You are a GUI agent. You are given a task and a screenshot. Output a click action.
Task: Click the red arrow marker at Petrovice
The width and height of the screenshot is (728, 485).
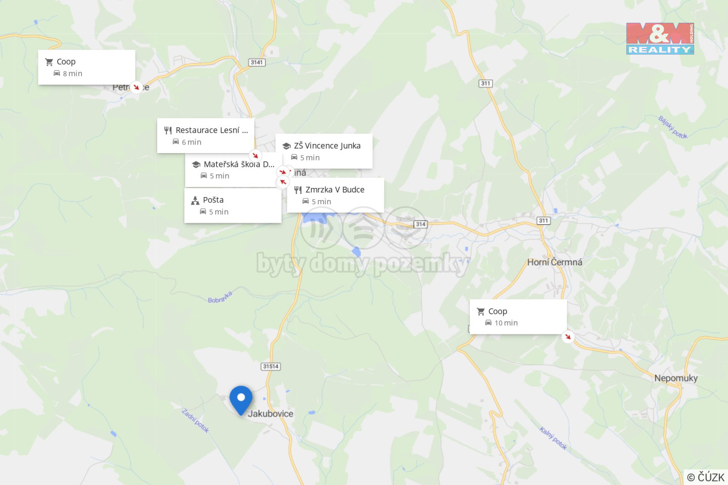[x=136, y=87]
